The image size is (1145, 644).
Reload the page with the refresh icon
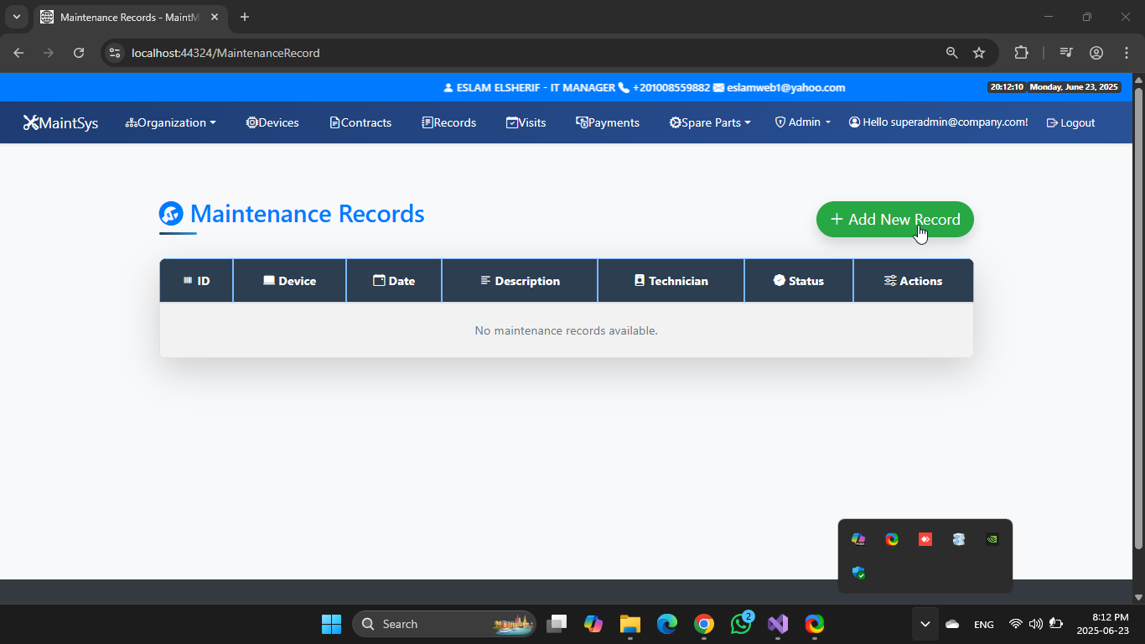(79, 53)
